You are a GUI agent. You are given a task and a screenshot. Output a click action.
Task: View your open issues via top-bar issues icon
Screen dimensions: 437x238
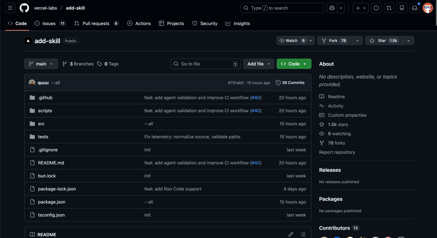(376, 8)
